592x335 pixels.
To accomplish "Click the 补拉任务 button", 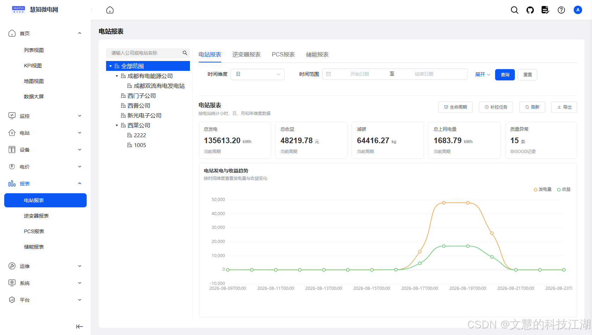I will click(x=496, y=107).
